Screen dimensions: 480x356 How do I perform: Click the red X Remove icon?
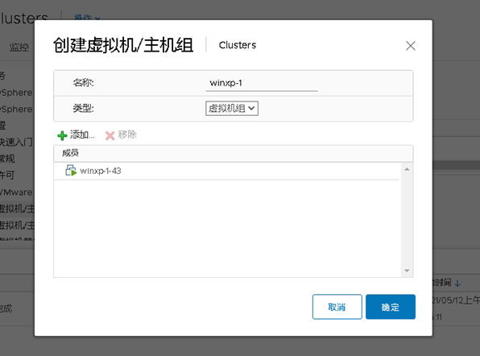tap(110, 135)
